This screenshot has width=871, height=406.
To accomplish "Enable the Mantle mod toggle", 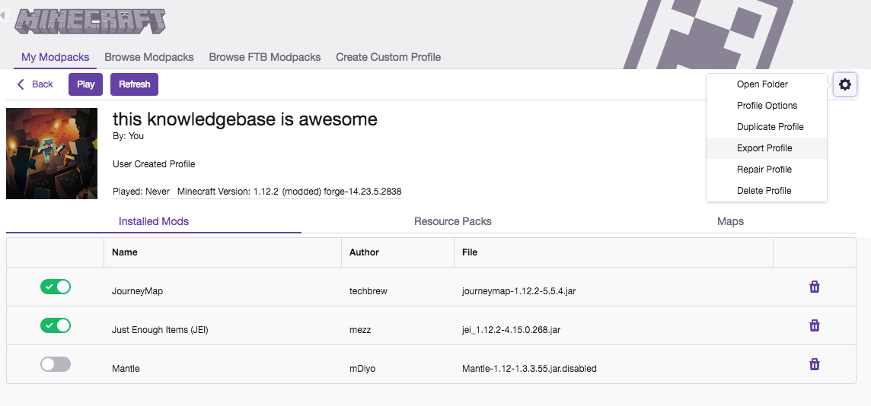I will (56, 364).
